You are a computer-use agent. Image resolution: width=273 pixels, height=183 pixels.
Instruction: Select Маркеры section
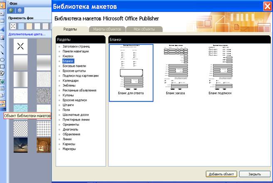point(69,149)
